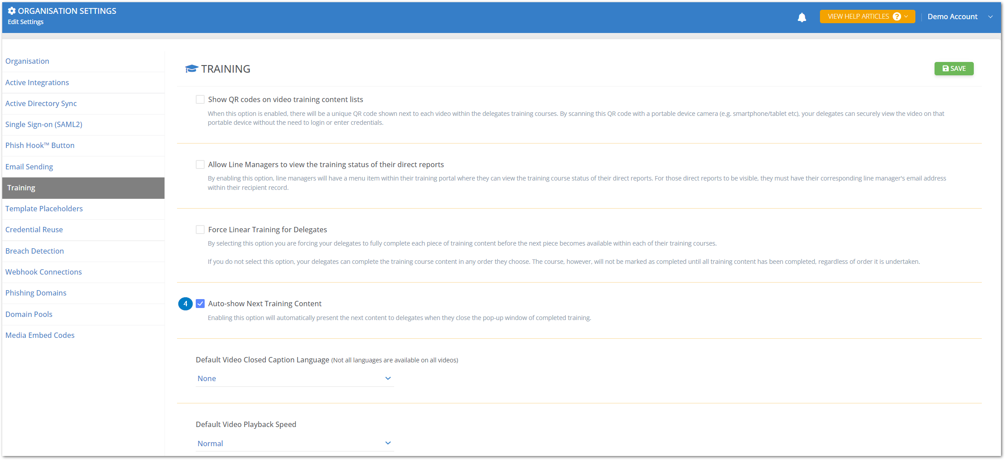This screenshot has width=1005, height=460.
Task: Select the Training sidebar item
Action: pyautogui.click(x=83, y=188)
